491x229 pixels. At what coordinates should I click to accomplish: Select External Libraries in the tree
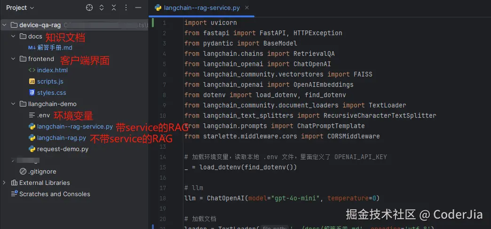(x=45, y=183)
